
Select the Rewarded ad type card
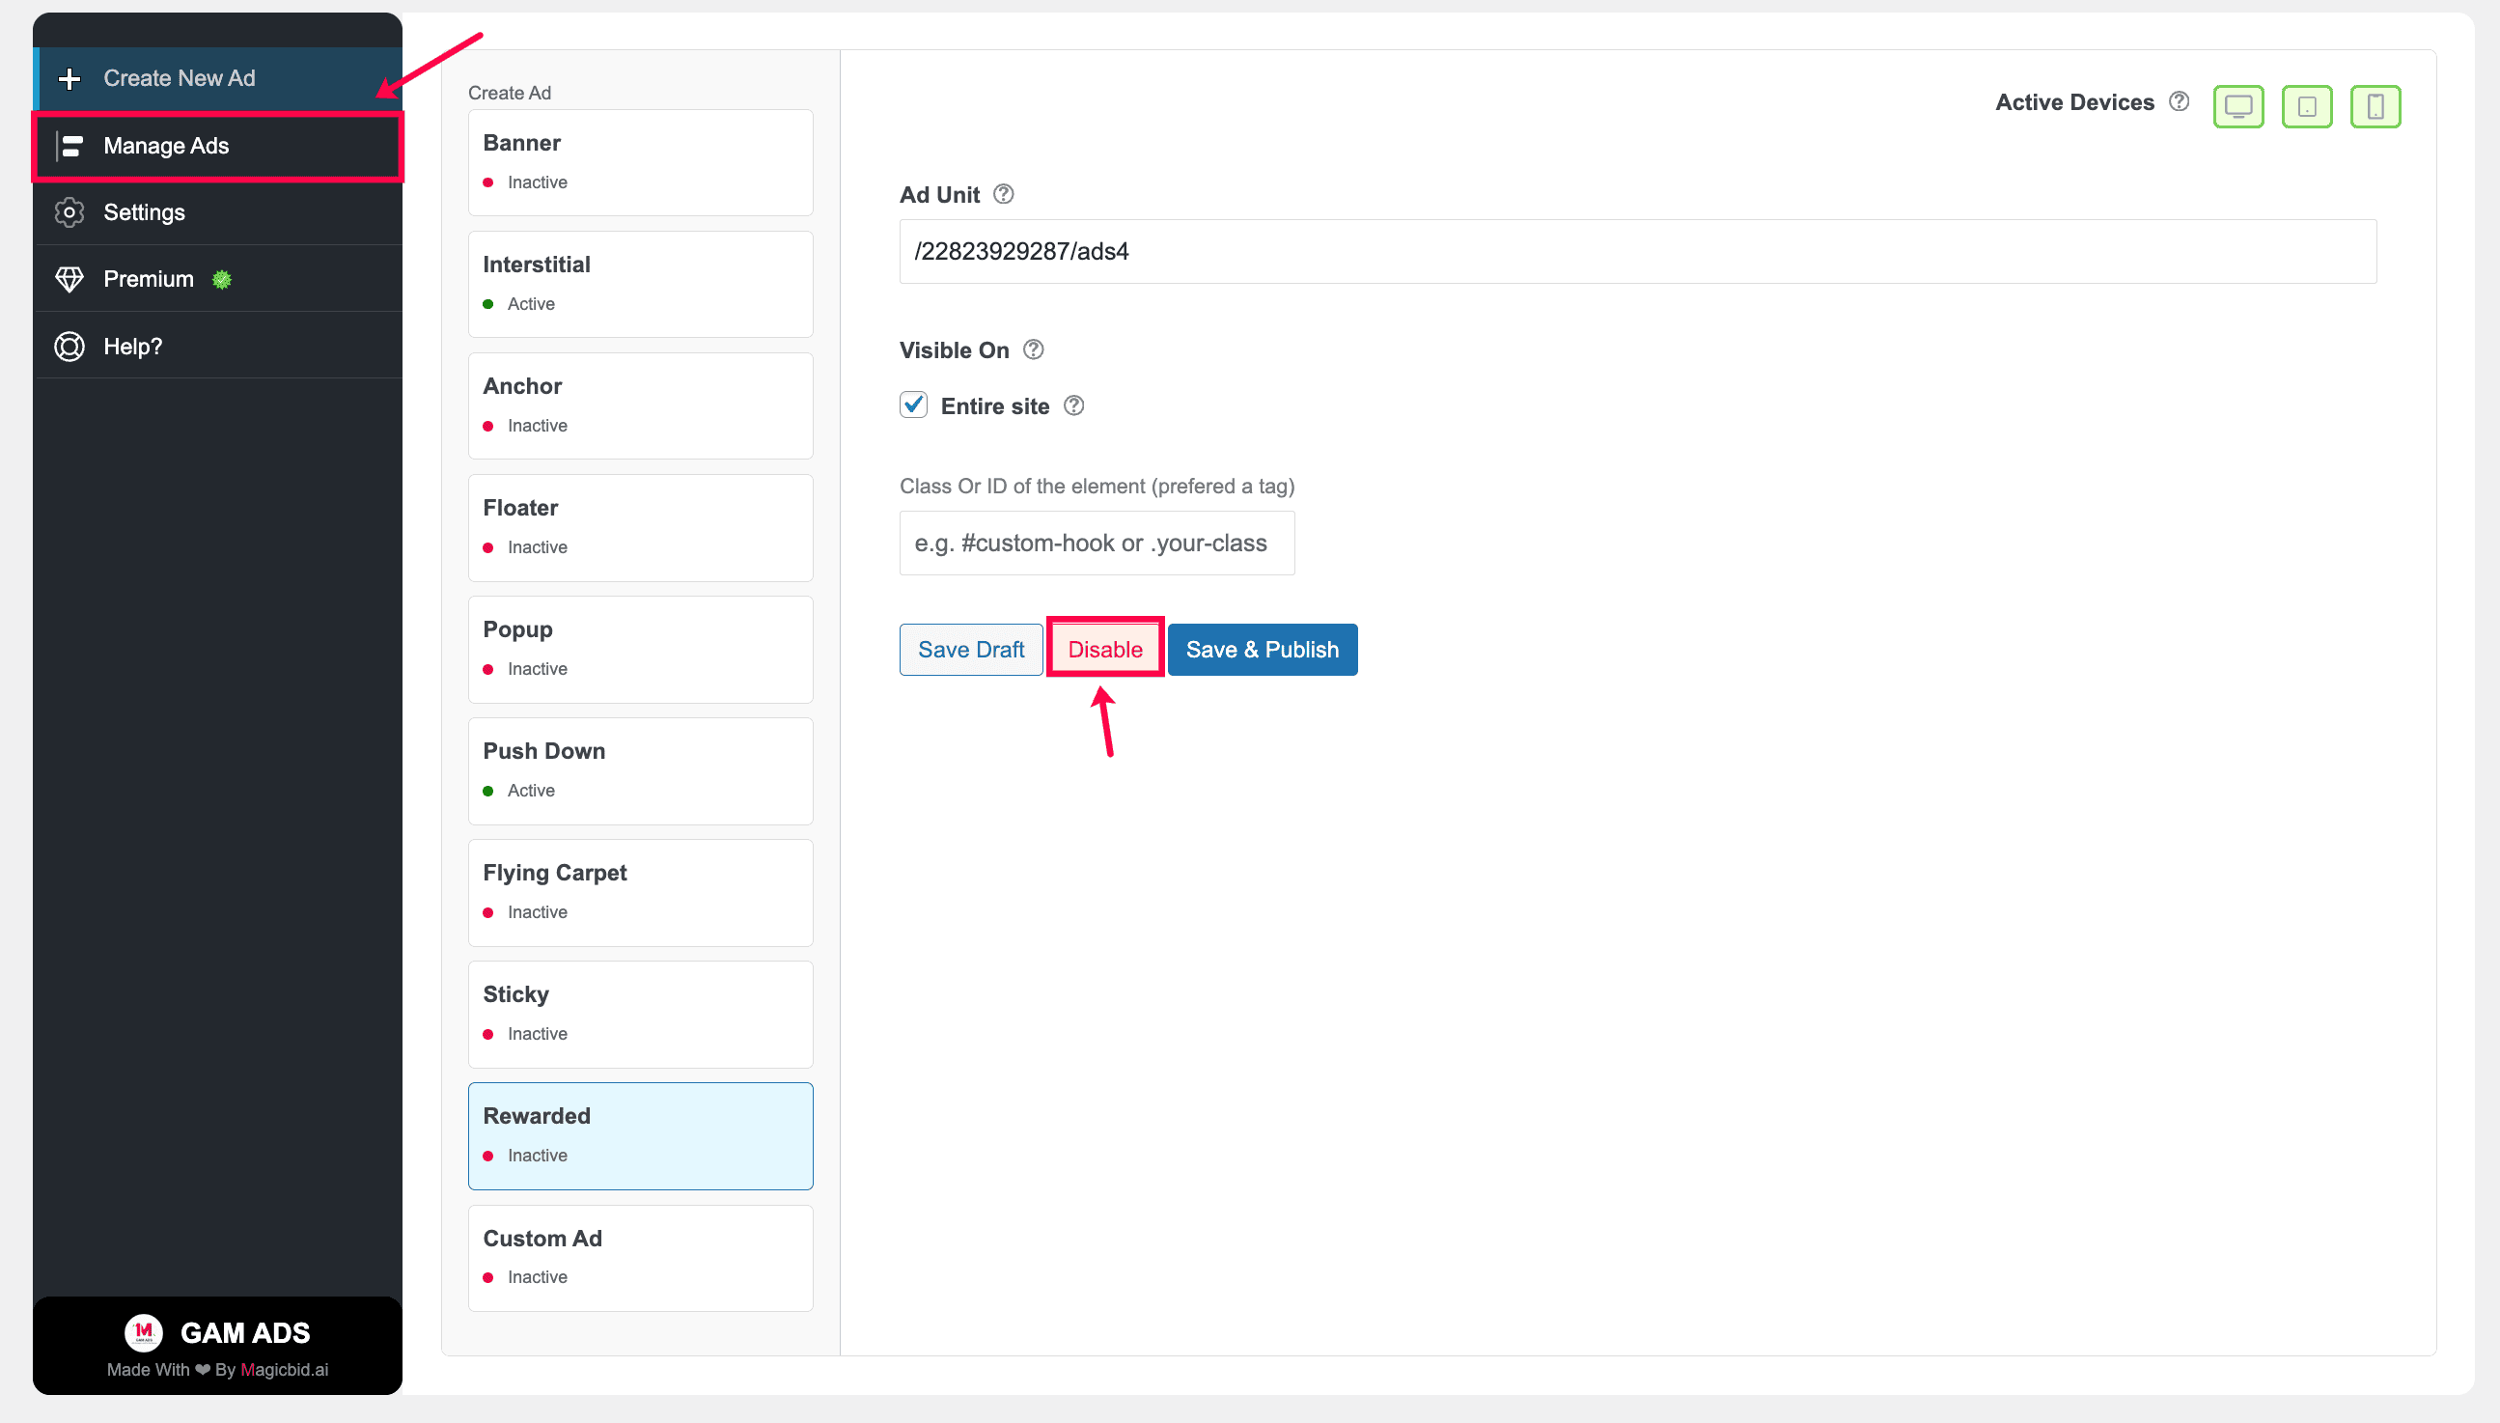coord(640,1135)
